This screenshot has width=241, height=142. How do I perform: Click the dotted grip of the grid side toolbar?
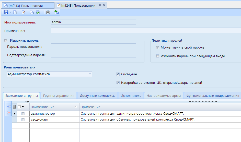[x=8, y=102]
